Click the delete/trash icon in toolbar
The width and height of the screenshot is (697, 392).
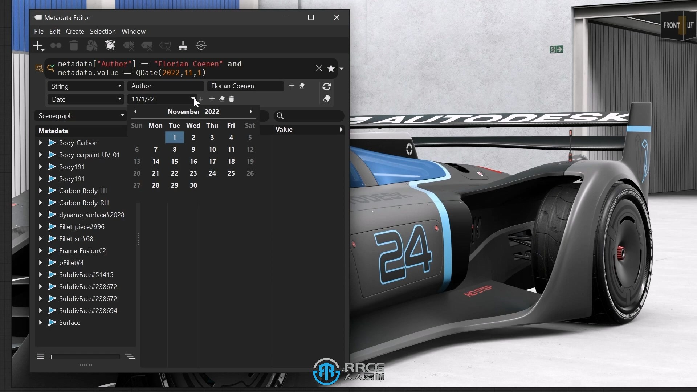[x=74, y=45]
